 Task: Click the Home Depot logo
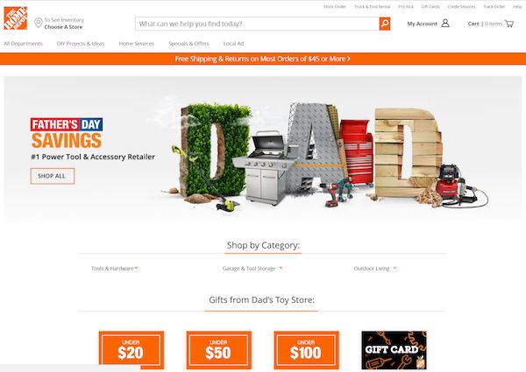15,18
